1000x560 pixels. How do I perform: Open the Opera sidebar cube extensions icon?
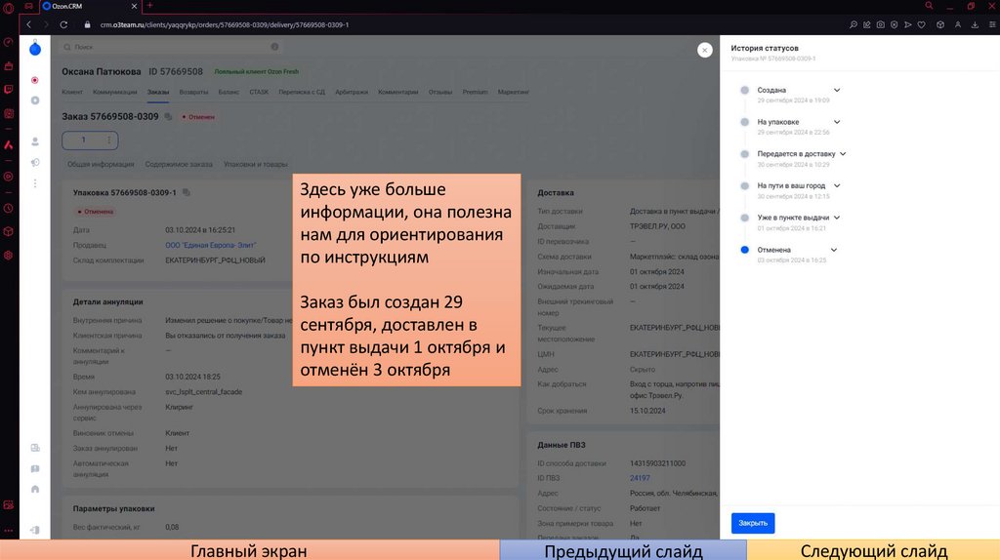(8, 231)
